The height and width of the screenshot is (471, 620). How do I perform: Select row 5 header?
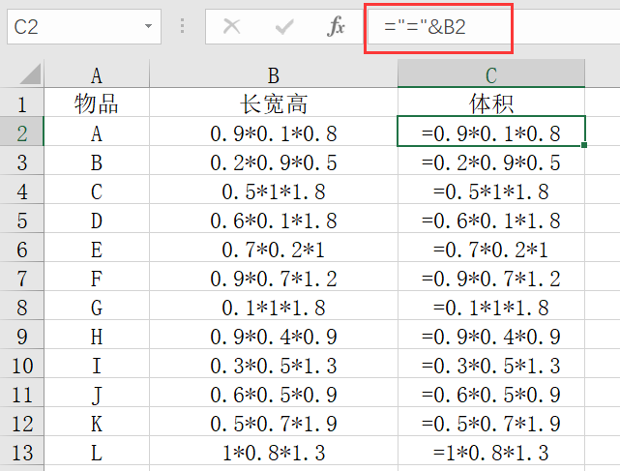[x=21, y=219]
